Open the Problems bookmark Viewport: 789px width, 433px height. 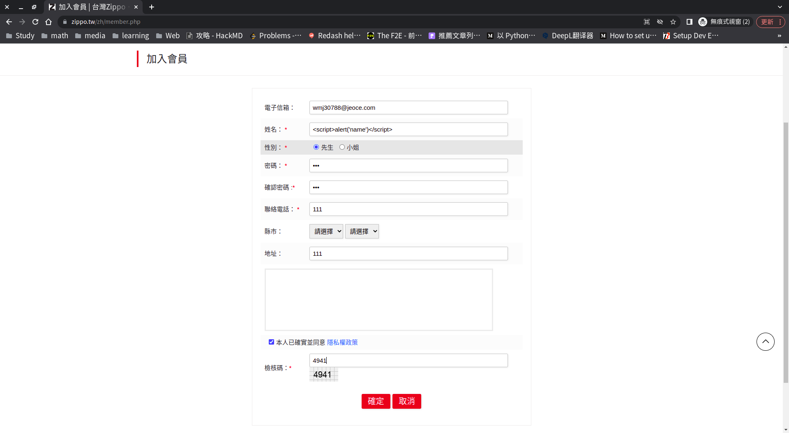pyautogui.click(x=276, y=36)
